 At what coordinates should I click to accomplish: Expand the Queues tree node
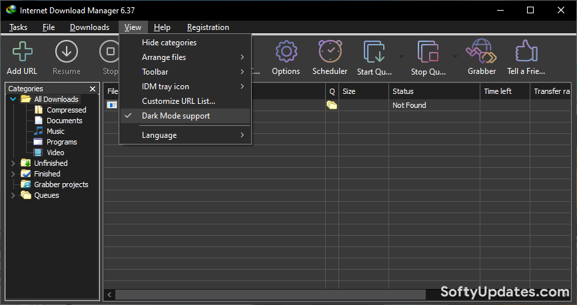point(13,195)
